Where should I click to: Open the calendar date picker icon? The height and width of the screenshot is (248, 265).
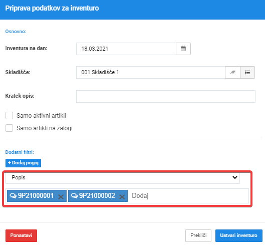(x=183, y=49)
